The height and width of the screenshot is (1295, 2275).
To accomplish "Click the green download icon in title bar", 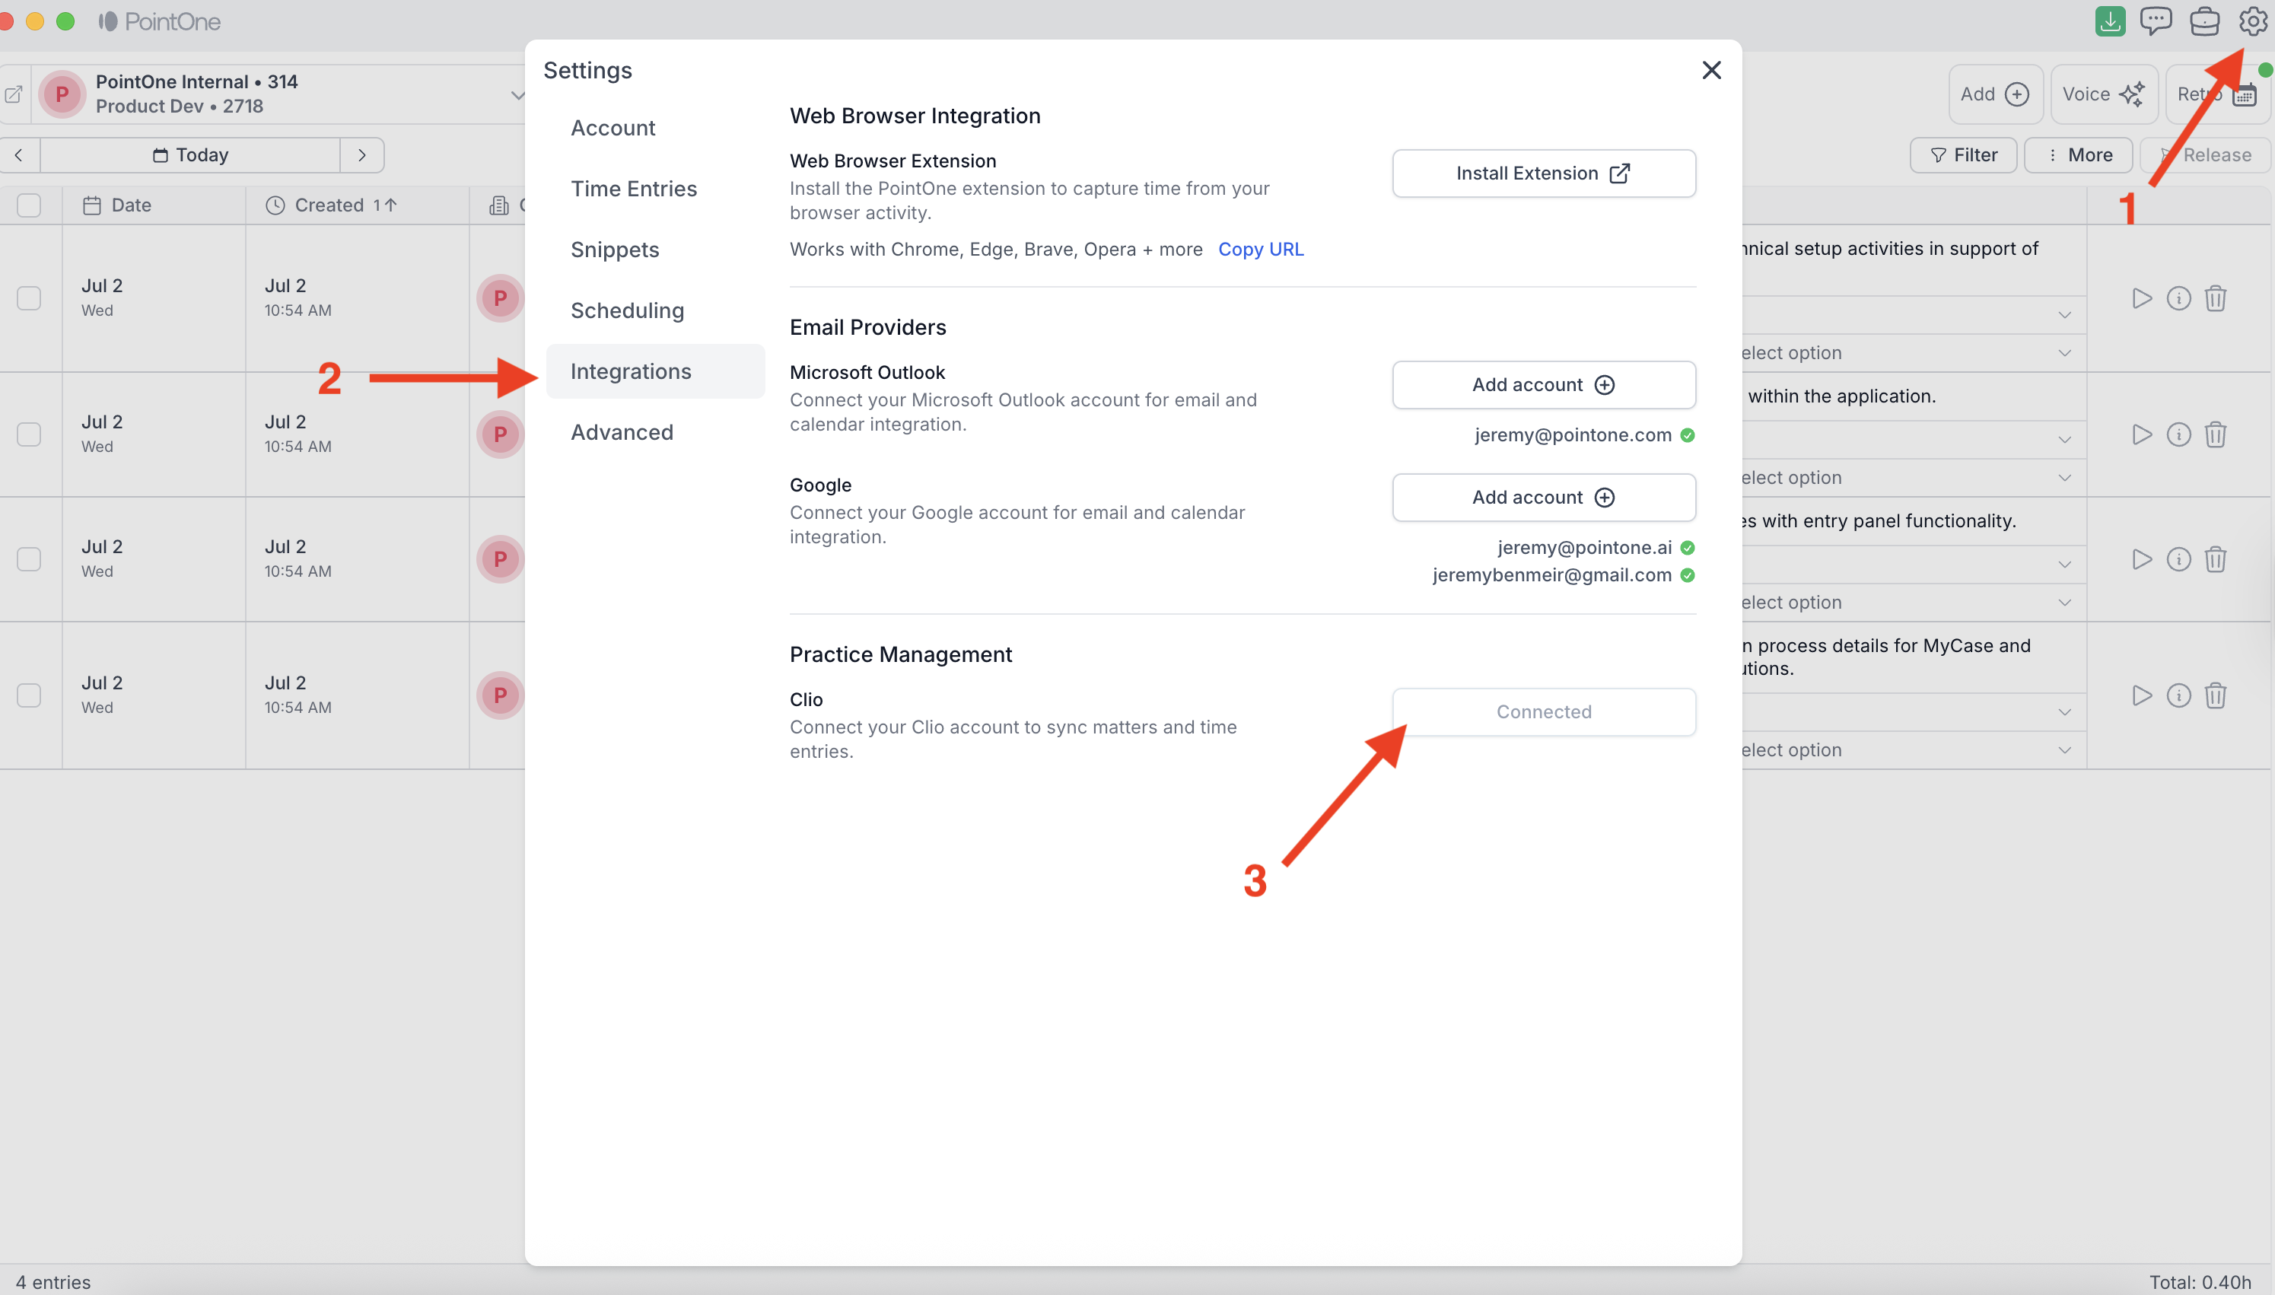I will click(x=2110, y=21).
